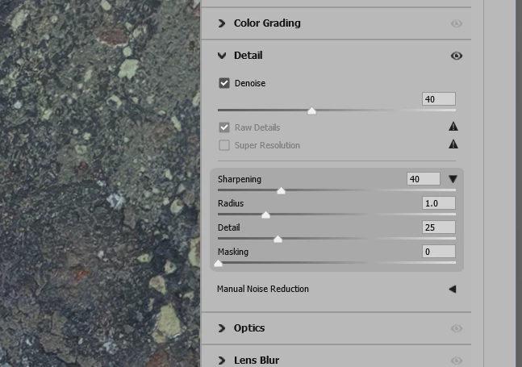522x367 pixels.
Task: Toggle the Raw Details checkbox
Action: pyautogui.click(x=224, y=127)
